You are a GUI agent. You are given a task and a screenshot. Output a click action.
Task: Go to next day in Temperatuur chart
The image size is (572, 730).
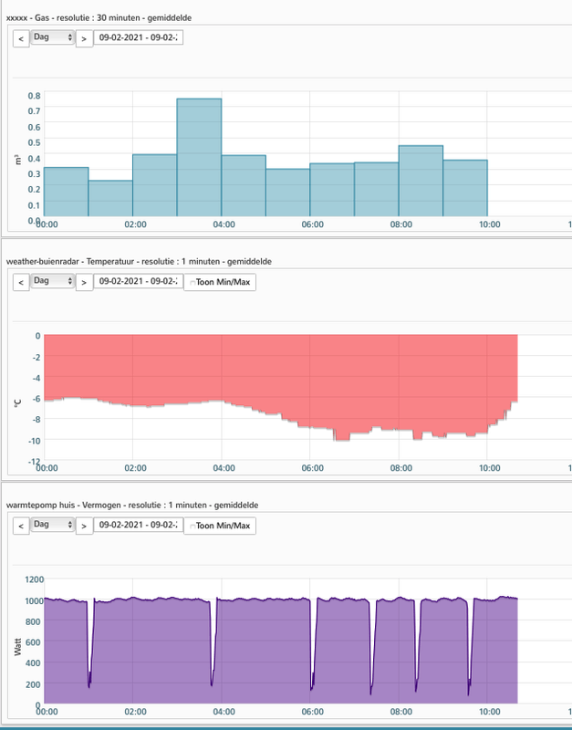(84, 282)
